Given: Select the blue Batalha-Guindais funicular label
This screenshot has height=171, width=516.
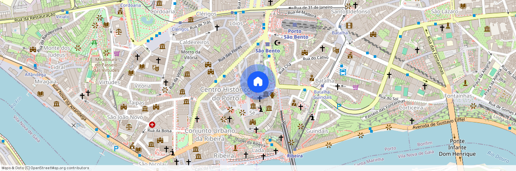Looking at the screenshot, I should click(322, 94).
